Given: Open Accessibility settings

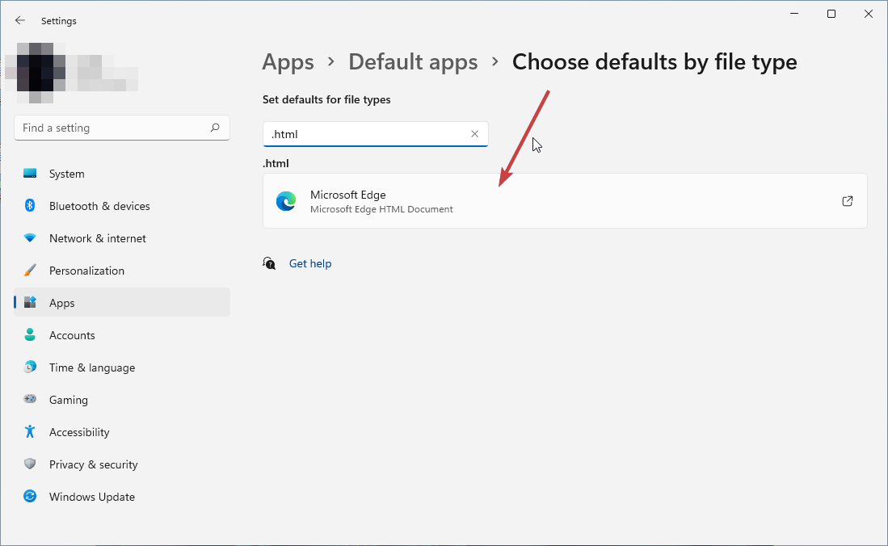Looking at the screenshot, I should coord(78,432).
